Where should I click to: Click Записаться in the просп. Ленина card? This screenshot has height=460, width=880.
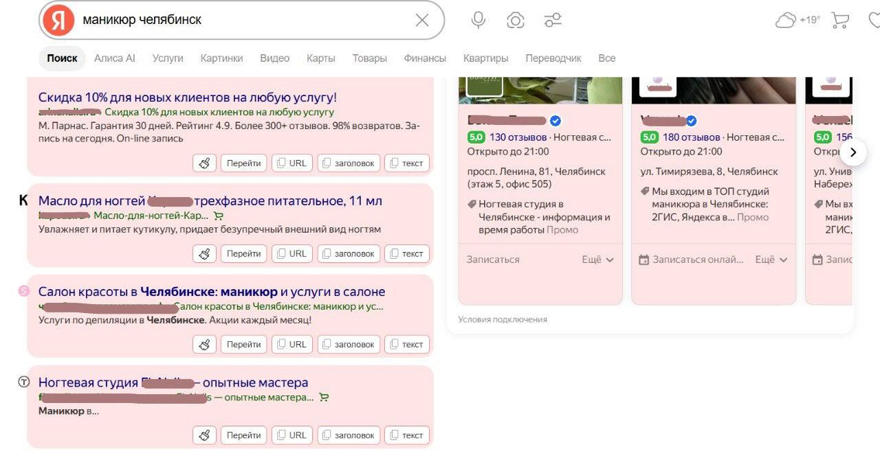(493, 260)
